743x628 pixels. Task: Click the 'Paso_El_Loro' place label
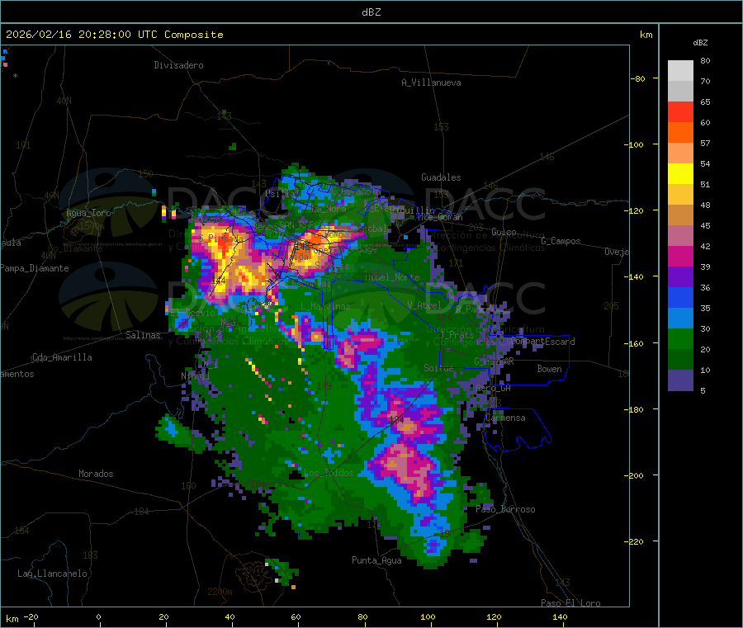click(x=570, y=603)
